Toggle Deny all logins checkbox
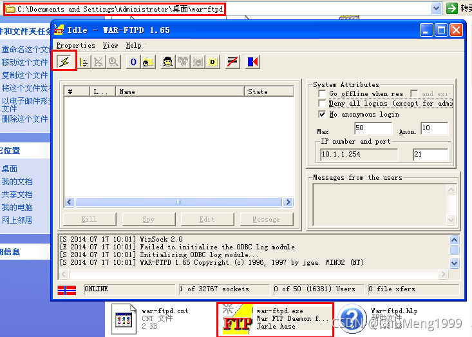This screenshot has width=472, height=337. click(322, 104)
